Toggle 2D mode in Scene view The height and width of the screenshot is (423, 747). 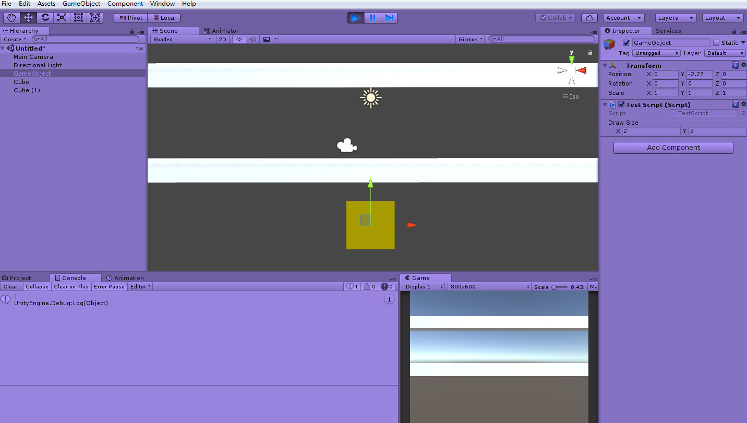click(x=222, y=39)
